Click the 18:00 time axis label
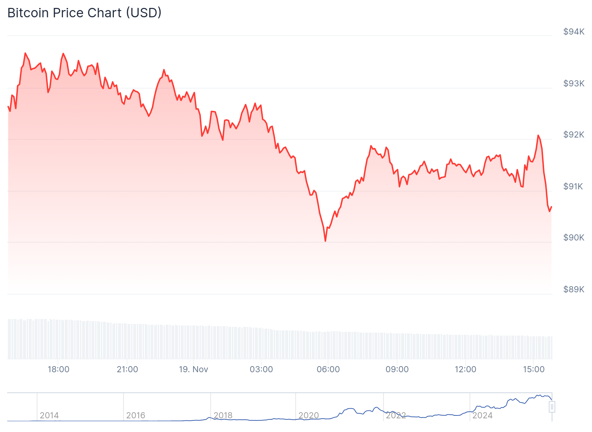The width and height of the screenshot is (592, 432). click(x=59, y=369)
